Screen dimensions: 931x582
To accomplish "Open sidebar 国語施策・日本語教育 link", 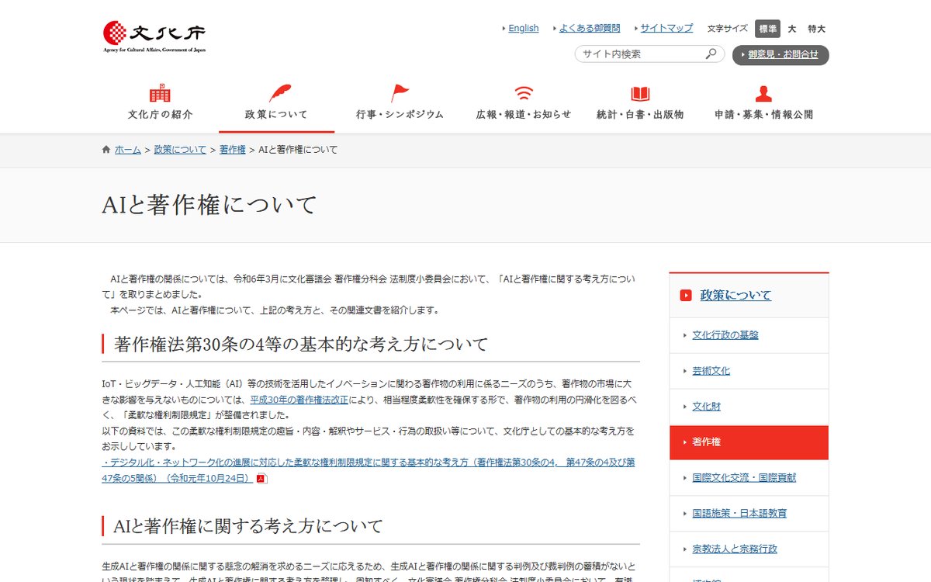I will tap(739, 514).
